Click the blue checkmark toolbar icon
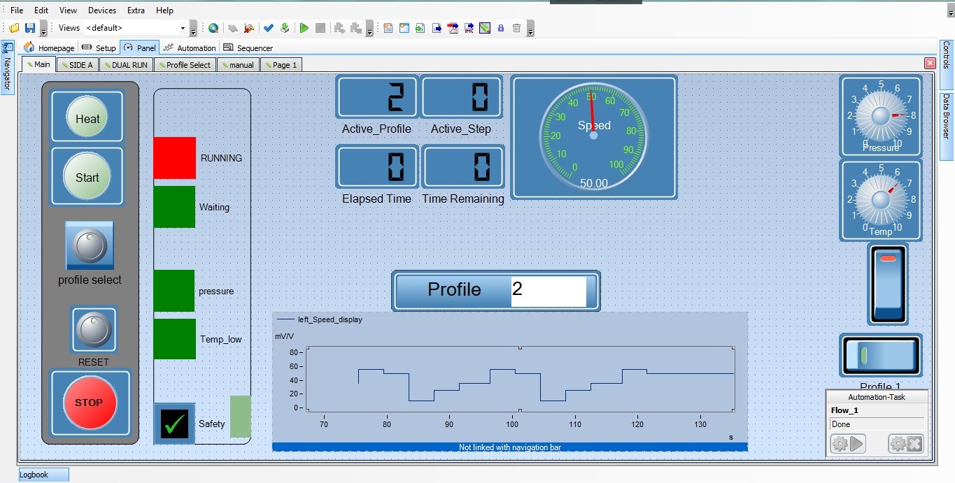Image resolution: width=955 pixels, height=483 pixels. pyautogui.click(x=268, y=28)
